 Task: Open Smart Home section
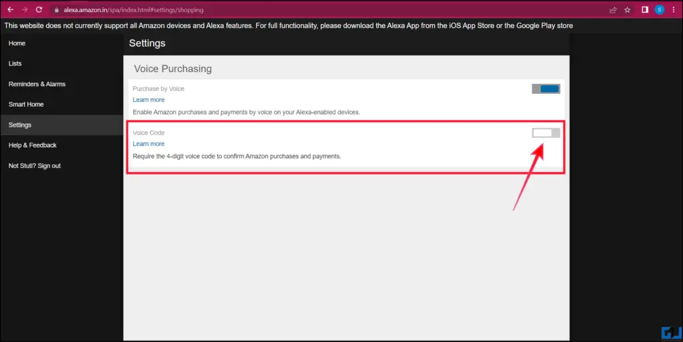pyautogui.click(x=26, y=105)
